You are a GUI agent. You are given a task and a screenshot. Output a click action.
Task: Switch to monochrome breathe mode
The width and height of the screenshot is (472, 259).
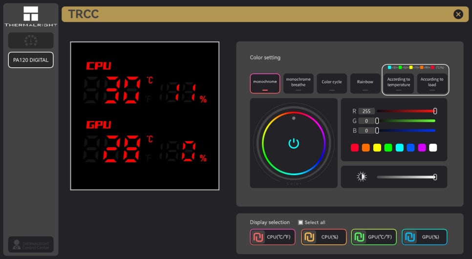298,83
